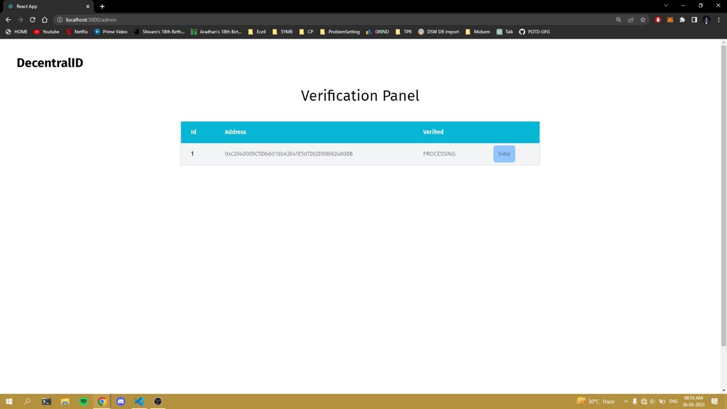Open the Talk bookmark
Image resolution: width=727 pixels, height=409 pixels.
pyautogui.click(x=504, y=31)
